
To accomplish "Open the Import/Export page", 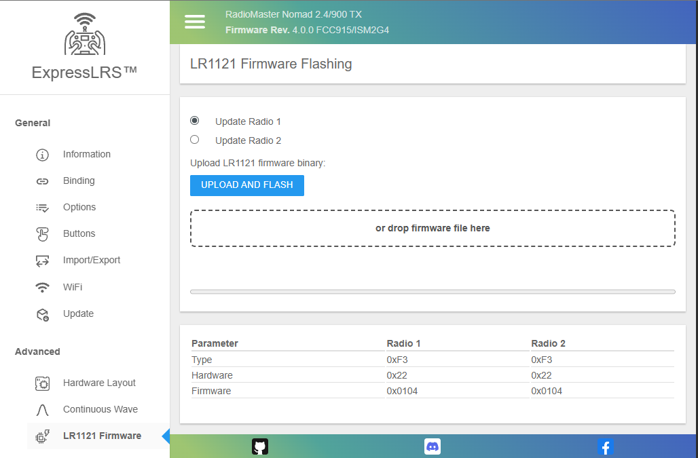I will click(x=92, y=260).
